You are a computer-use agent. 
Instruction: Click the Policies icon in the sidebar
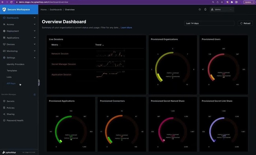click(4, 108)
